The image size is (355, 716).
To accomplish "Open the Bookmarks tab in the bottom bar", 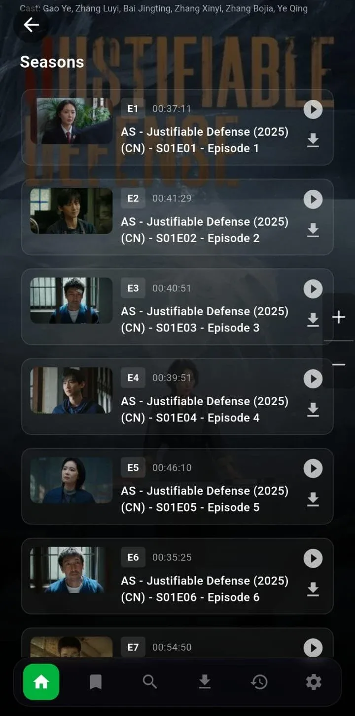I will (x=96, y=682).
